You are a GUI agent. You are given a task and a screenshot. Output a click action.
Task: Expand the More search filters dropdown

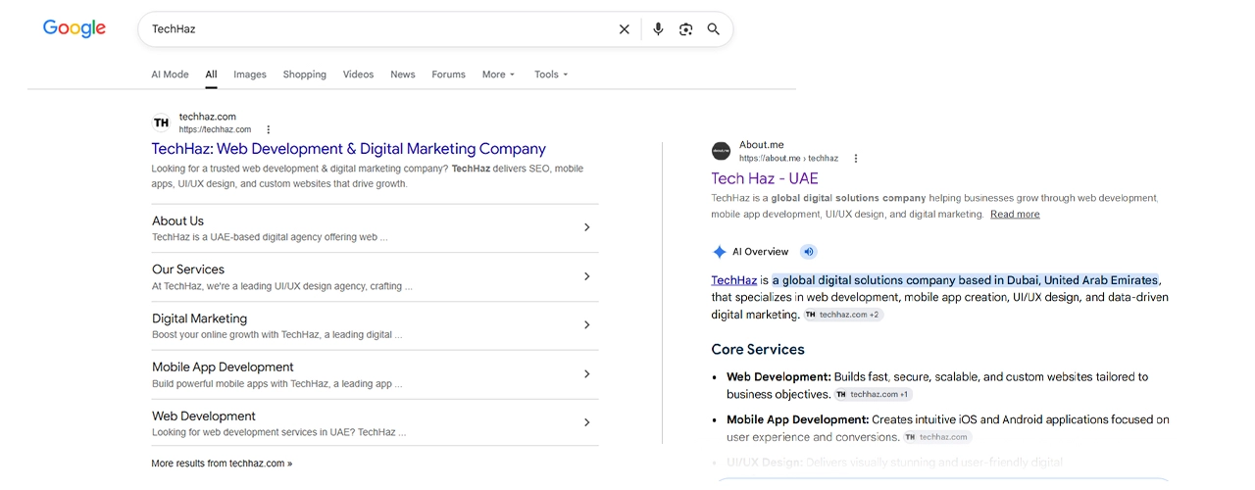point(498,74)
